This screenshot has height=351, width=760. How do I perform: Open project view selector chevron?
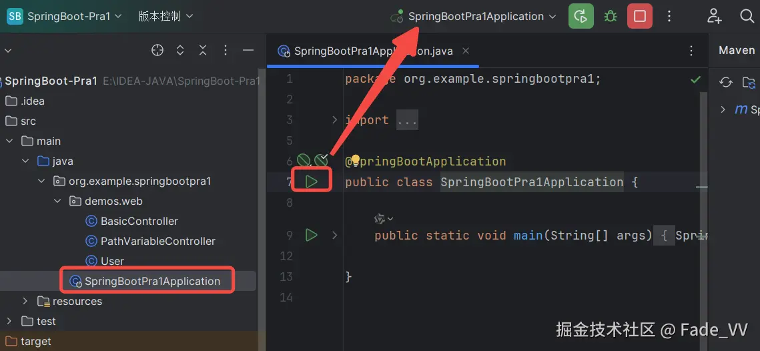7,50
